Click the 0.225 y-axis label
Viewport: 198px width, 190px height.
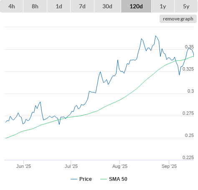click(188, 157)
